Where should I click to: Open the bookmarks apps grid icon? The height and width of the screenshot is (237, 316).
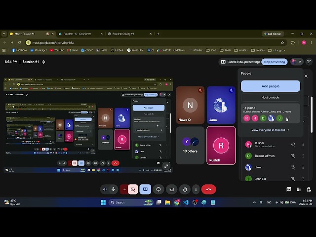pos(4,50)
